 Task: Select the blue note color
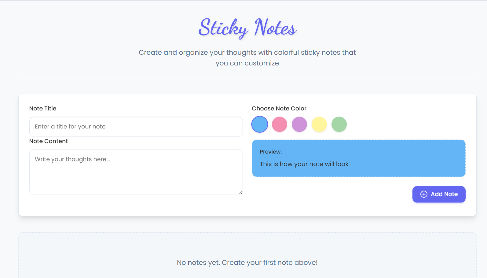pyautogui.click(x=259, y=124)
